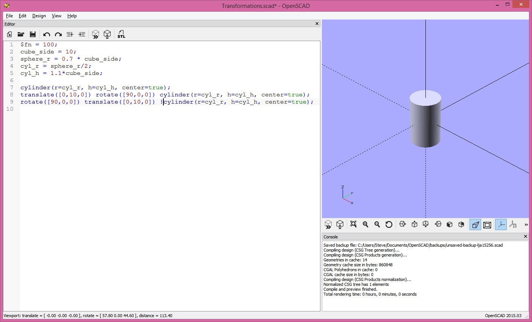Close the Console panel
This screenshot has width=532, height=322.
point(525,237)
